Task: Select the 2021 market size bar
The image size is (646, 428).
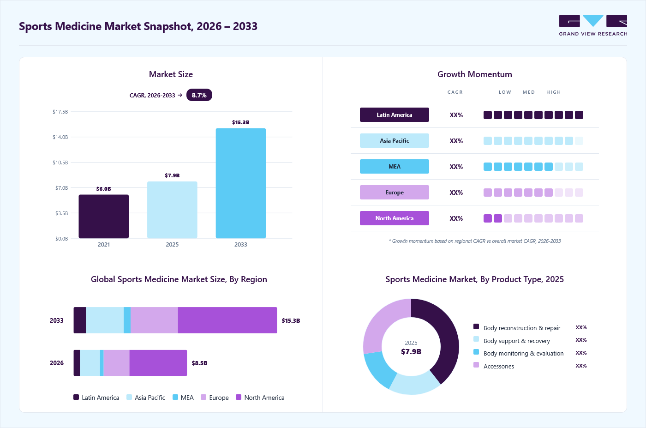Action: [x=104, y=217]
